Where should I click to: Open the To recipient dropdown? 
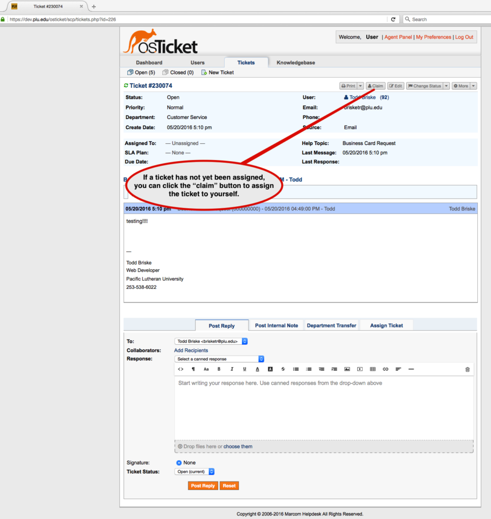[x=211, y=341]
